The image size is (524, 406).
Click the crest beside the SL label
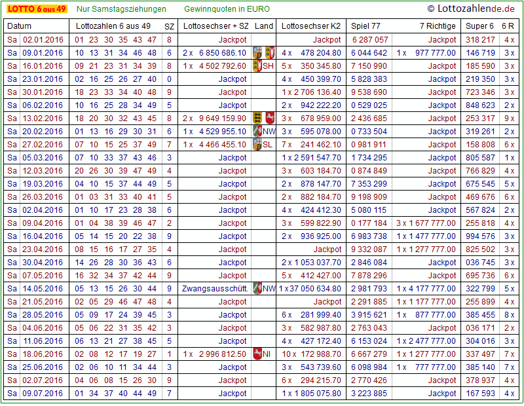pos(257,144)
